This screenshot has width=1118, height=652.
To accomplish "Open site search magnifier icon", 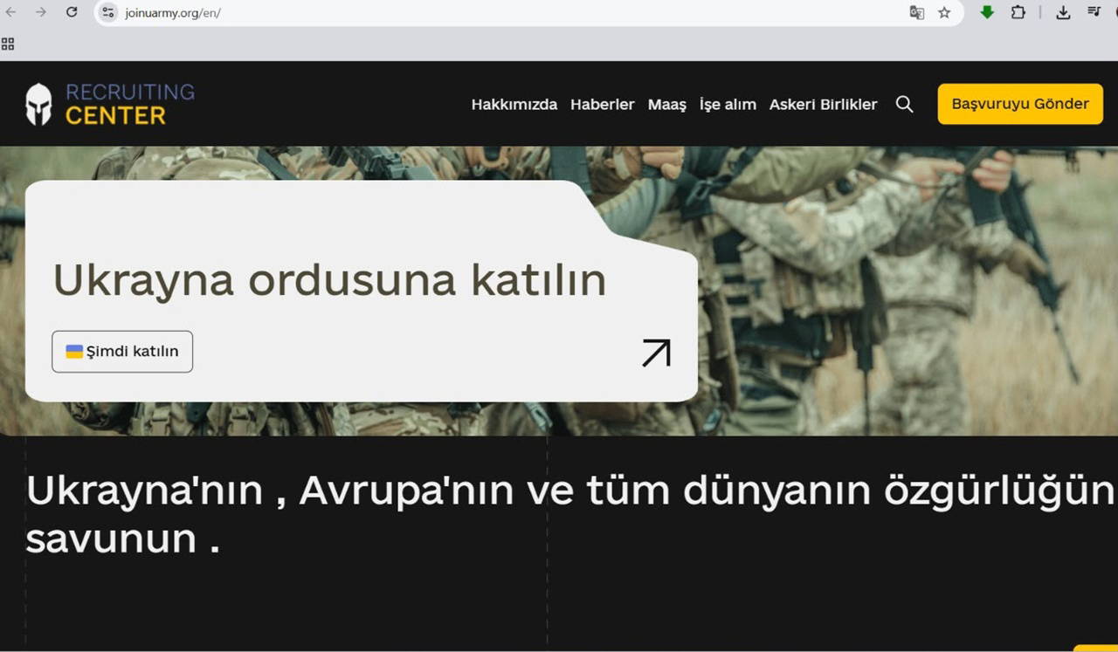I will (x=904, y=105).
